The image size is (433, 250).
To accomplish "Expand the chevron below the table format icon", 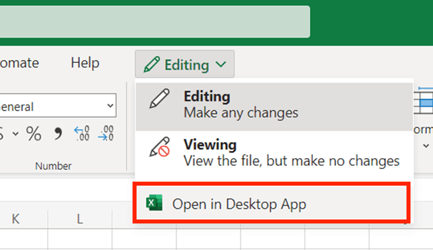I will [426, 146].
